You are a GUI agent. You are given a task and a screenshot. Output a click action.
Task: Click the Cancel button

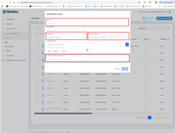click(117, 69)
